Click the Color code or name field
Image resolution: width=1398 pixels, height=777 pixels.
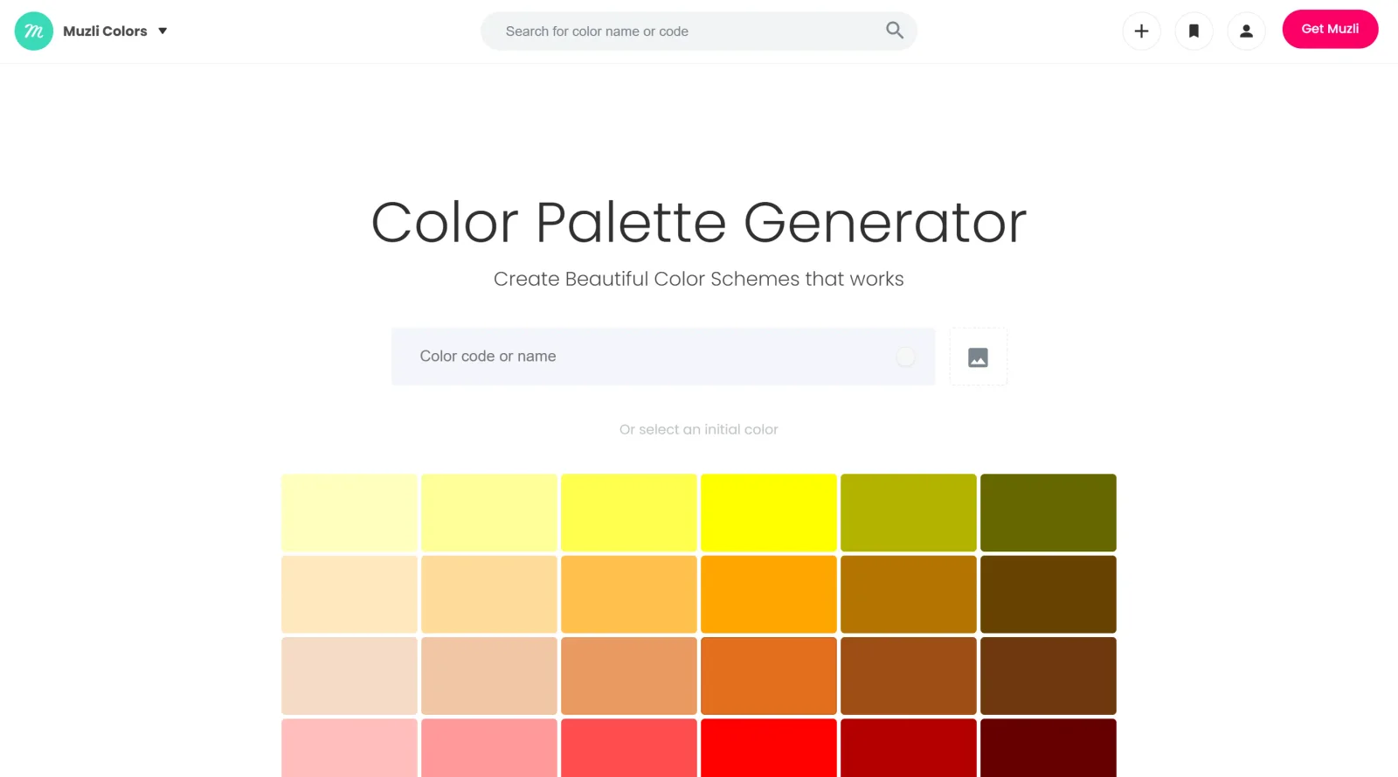[x=663, y=357]
